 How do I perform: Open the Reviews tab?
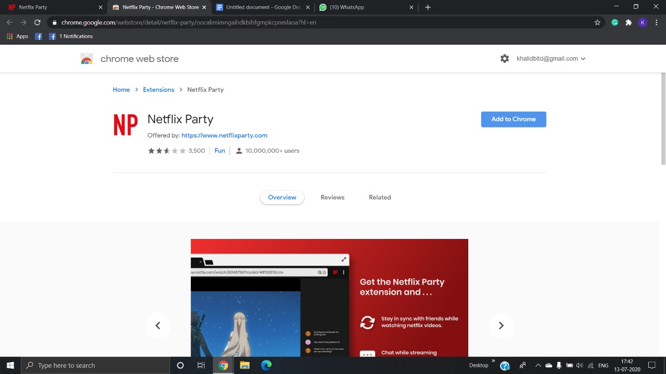point(332,197)
